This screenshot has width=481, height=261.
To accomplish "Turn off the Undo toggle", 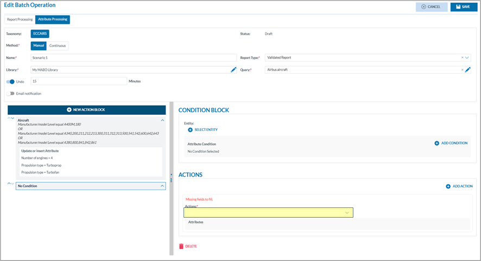I will pyautogui.click(x=10, y=82).
